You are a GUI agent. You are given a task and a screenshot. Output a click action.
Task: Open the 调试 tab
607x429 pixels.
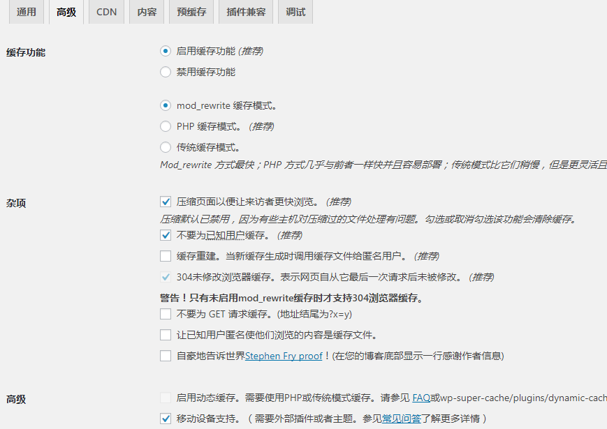(295, 12)
